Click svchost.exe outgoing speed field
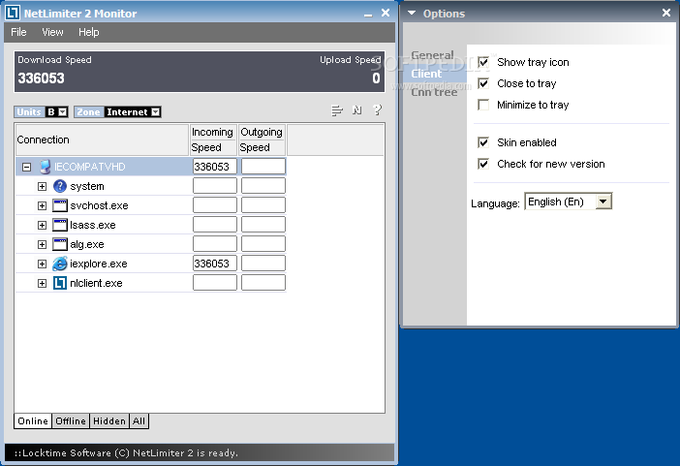The image size is (680, 466). pyautogui.click(x=263, y=204)
